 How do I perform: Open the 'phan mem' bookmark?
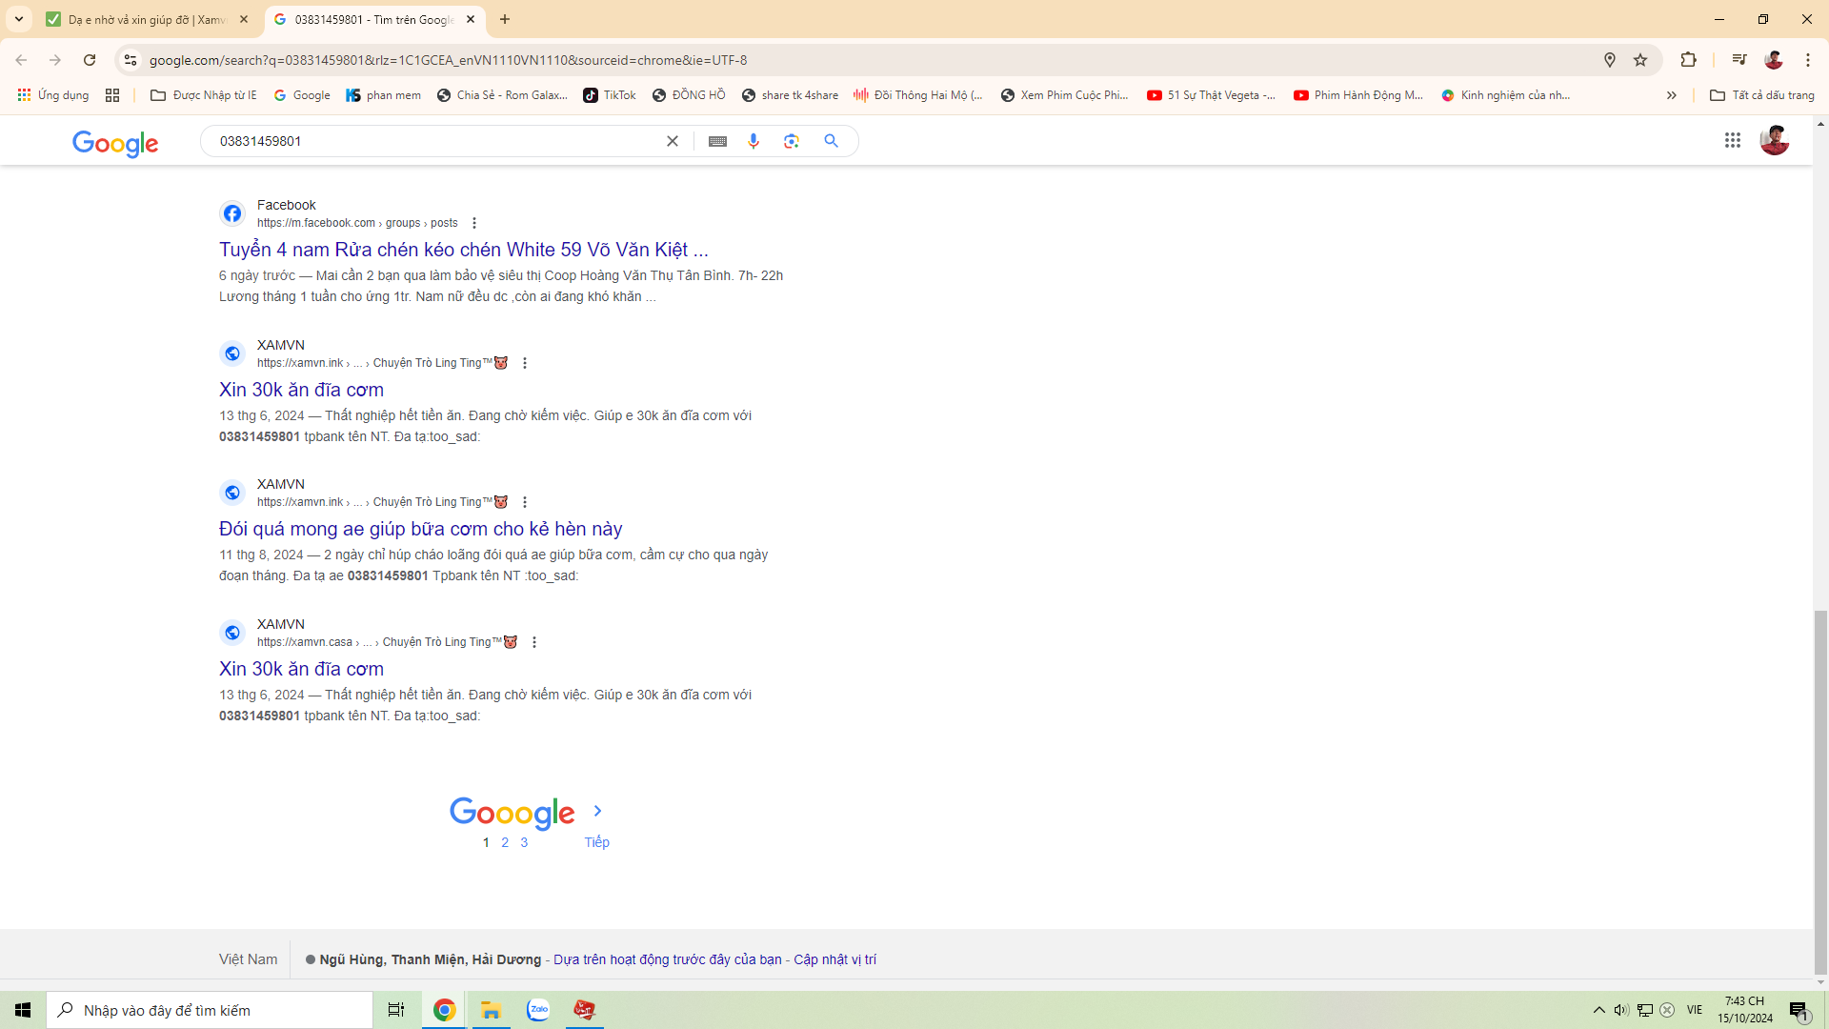coord(383,95)
